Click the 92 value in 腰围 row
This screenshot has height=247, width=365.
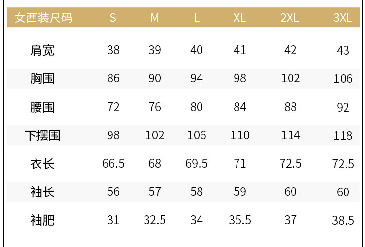(343, 107)
